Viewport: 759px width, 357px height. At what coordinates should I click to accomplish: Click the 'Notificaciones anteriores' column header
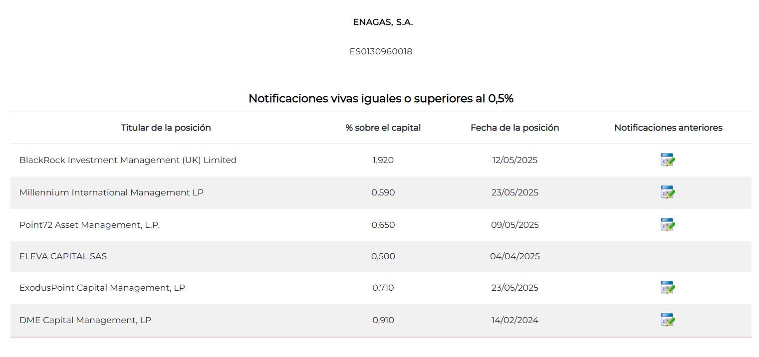[x=668, y=128]
